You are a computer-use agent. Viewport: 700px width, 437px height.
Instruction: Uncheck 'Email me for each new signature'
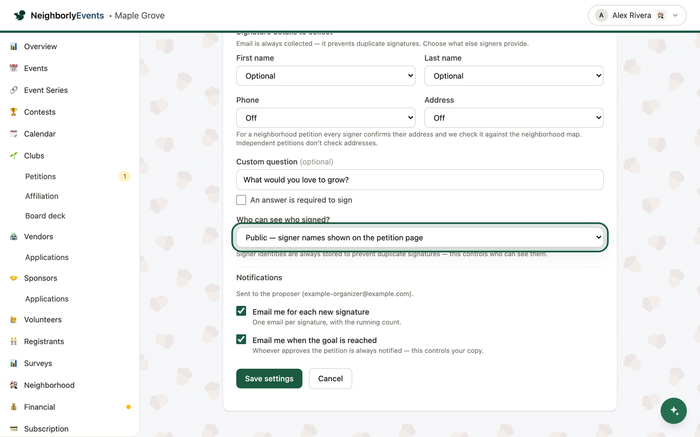[241, 311]
